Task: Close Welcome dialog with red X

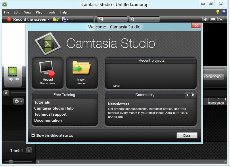Action: point(196,26)
